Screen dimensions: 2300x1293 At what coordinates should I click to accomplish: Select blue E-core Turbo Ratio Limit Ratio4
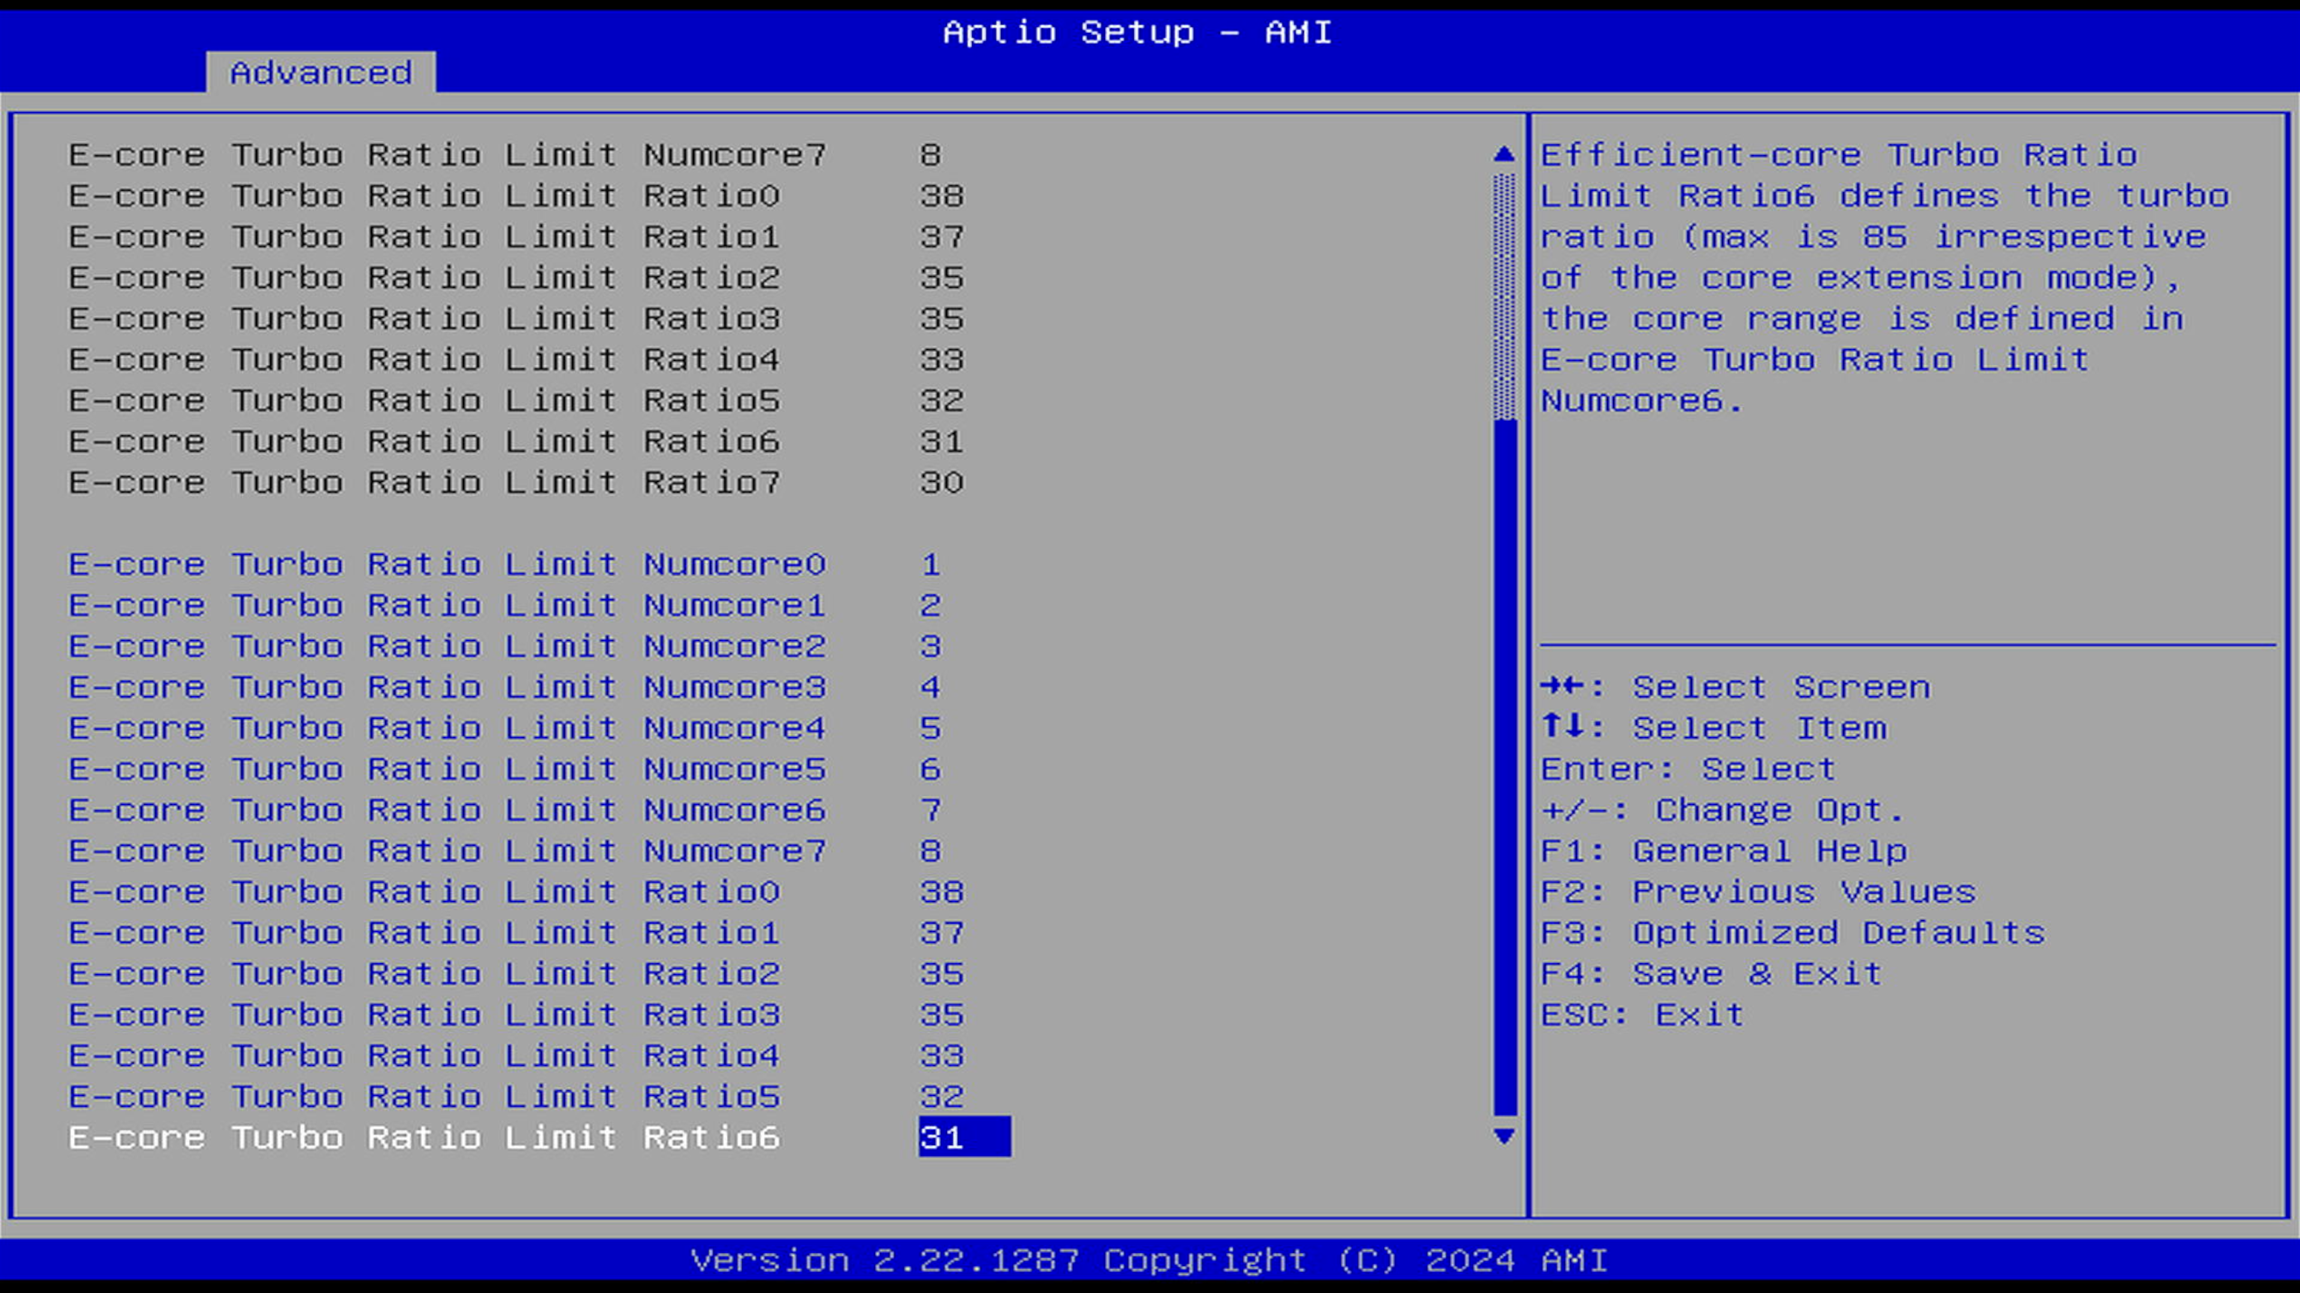(x=424, y=1057)
